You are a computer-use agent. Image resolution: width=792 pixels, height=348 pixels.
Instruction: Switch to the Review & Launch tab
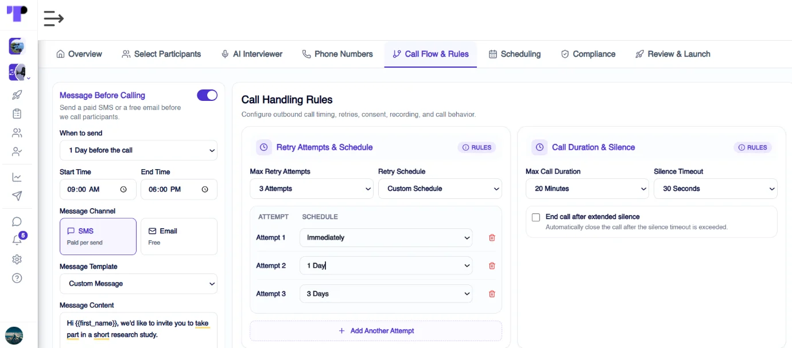click(673, 54)
